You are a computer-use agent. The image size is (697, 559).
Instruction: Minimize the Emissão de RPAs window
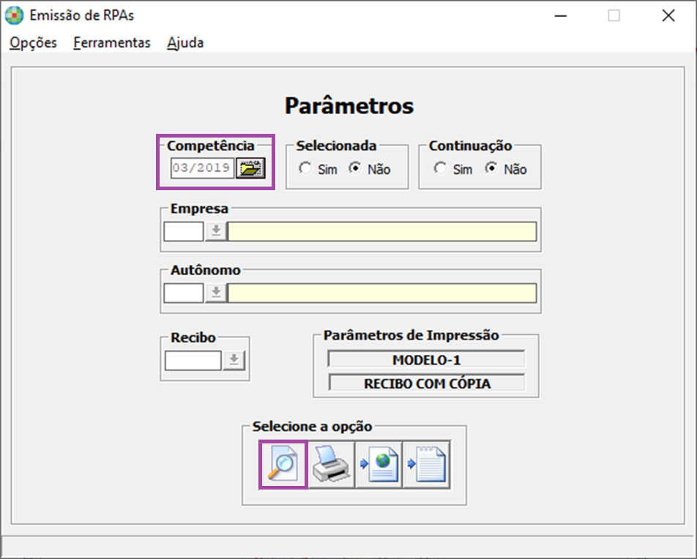561,16
